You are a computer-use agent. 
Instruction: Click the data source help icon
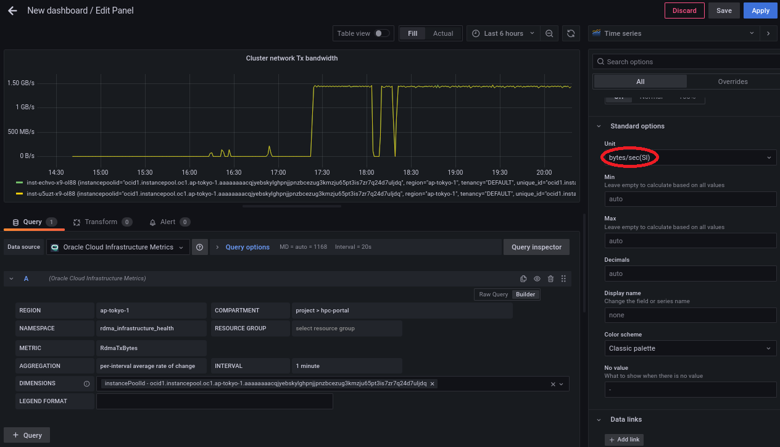click(199, 247)
